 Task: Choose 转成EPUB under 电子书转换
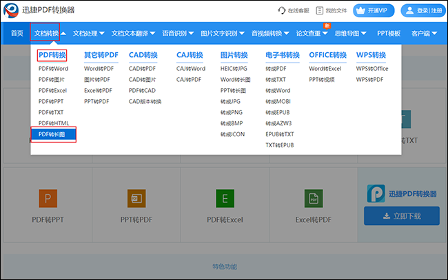(278, 112)
